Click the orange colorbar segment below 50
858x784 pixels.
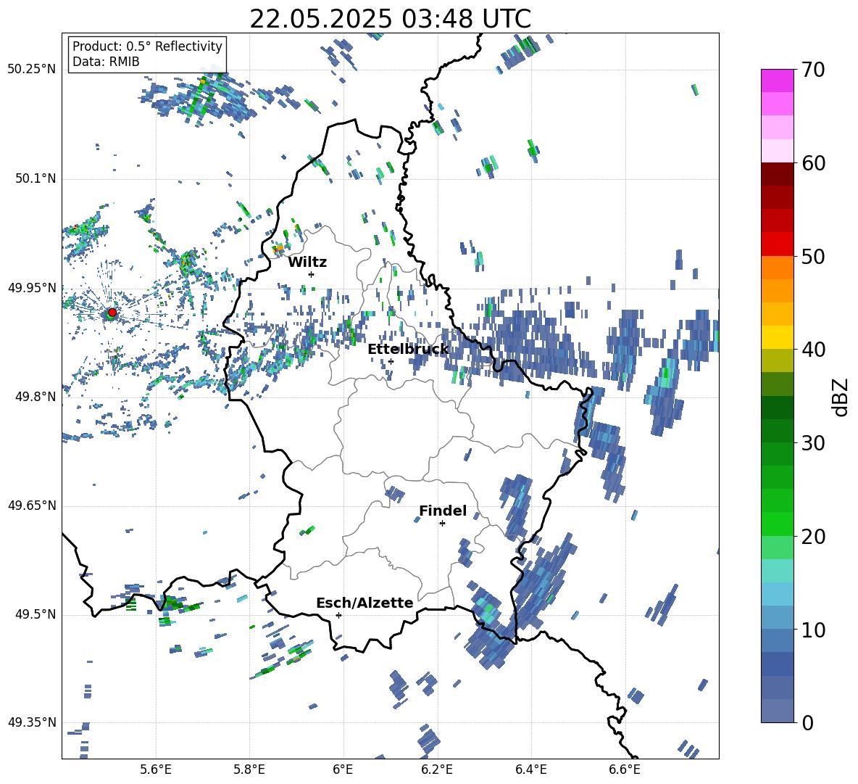777,268
